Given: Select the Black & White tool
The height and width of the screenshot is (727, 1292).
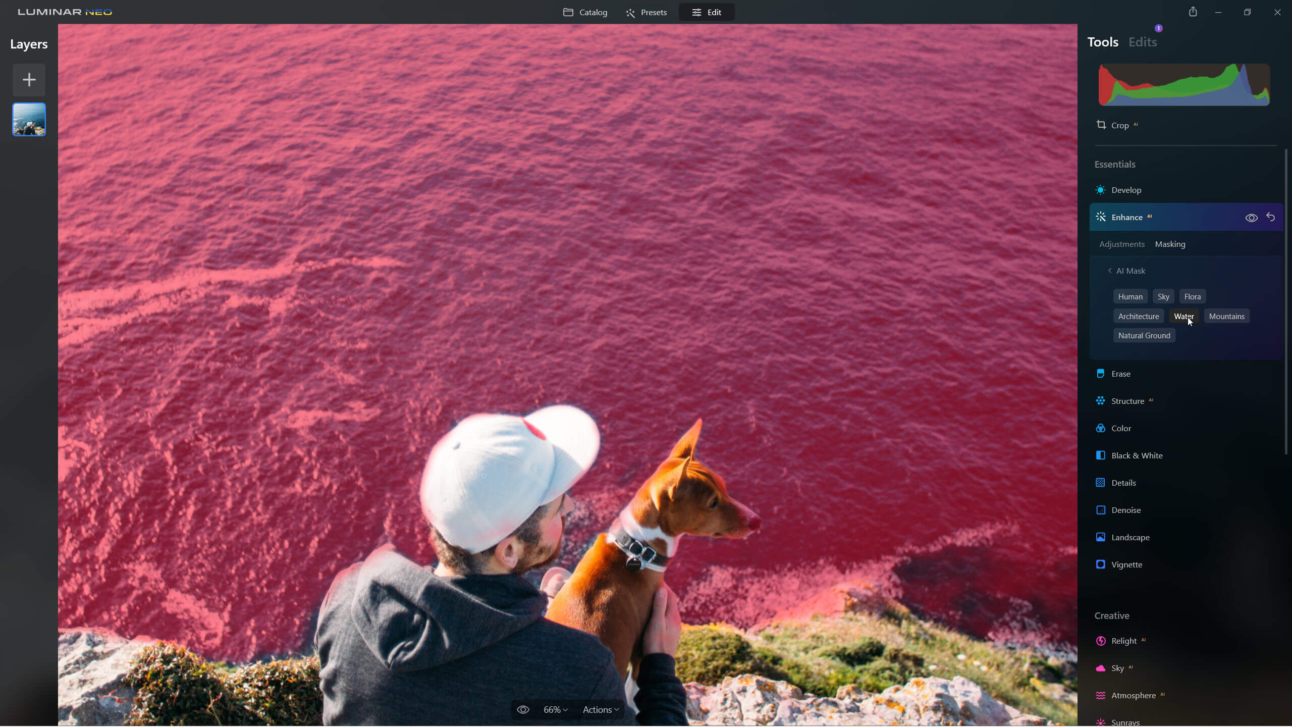Looking at the screenshot, I should pos(1137,455).
